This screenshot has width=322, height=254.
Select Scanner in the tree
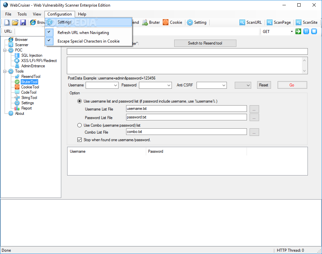click(21, 45)
